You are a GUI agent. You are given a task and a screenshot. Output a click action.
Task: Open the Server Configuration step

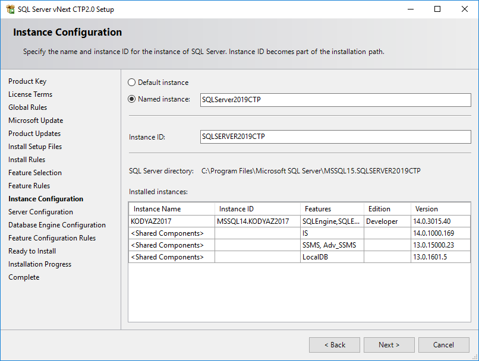[40, 212]
